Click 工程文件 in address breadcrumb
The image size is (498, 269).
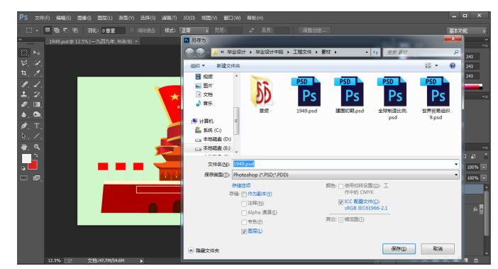pyautogui.click(x=301, y=52)
